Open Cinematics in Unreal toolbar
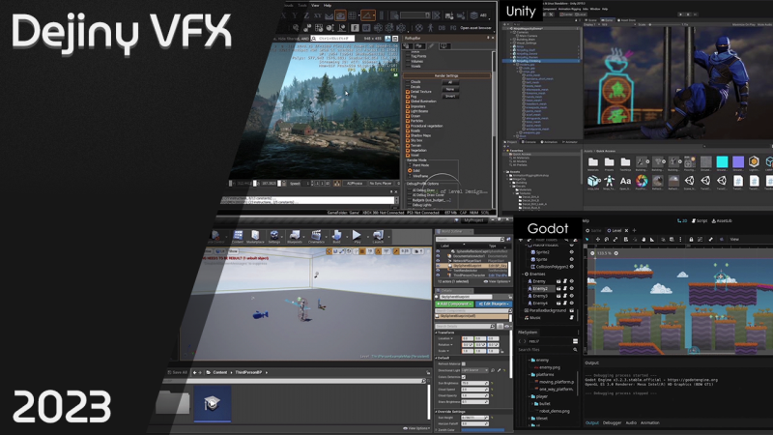Viewport: 773px width, 435px height. [316, 237]
